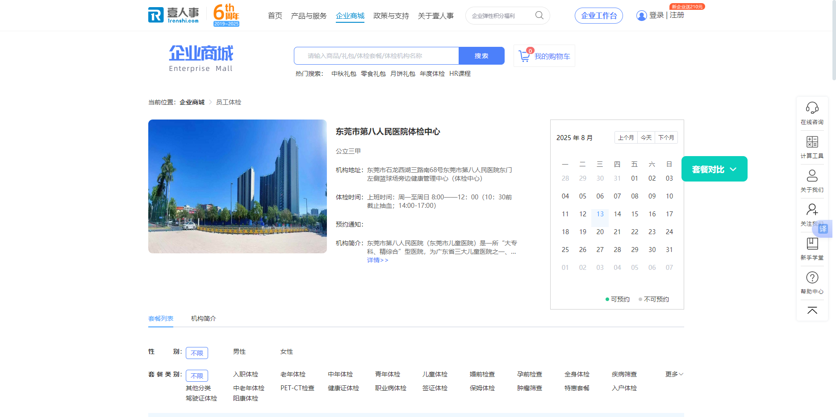Click the user avatar icon beside 登录
The height and width of the screenshot is (417, 836).
coord(642,16)
